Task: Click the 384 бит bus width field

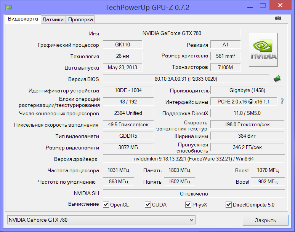Action: point(247,136)
